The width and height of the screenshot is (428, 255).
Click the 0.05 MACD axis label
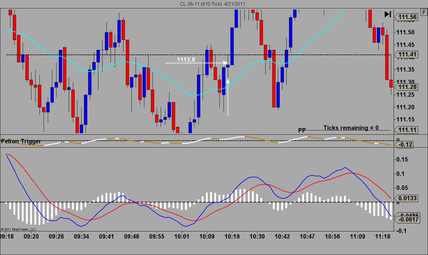coord(402,188)
